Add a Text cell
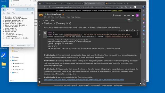Viewport: 165px width, 93px height. [52, 20]
